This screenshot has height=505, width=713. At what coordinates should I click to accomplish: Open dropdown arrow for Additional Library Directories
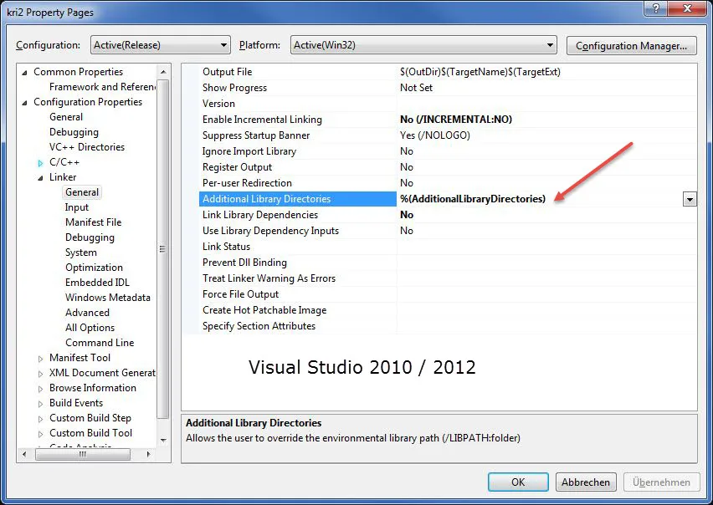(690, 199)
